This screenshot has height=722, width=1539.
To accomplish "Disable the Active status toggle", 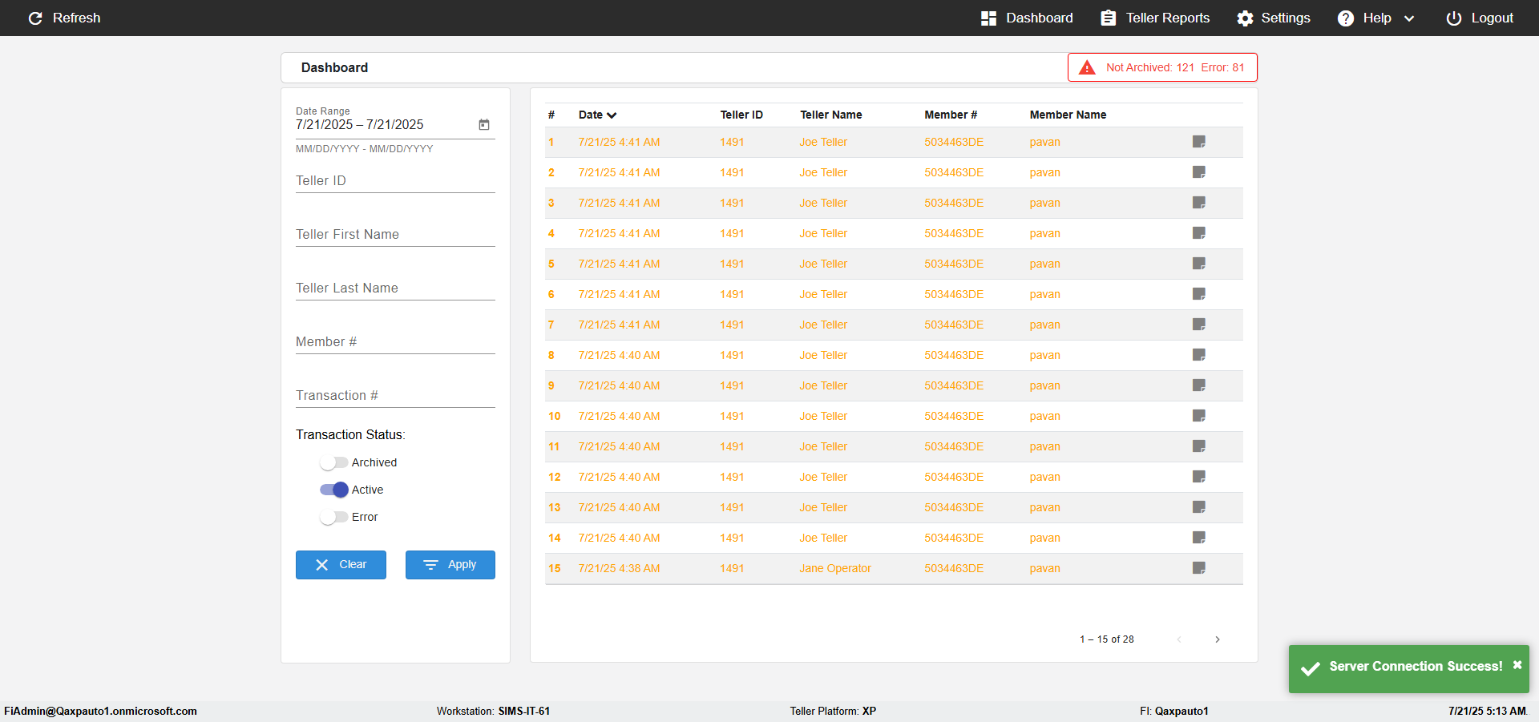I will [x=333, y=490].
